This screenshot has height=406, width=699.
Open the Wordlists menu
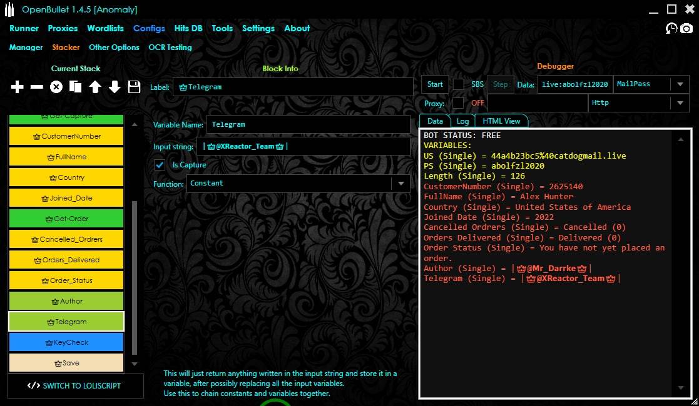point(105,28)
